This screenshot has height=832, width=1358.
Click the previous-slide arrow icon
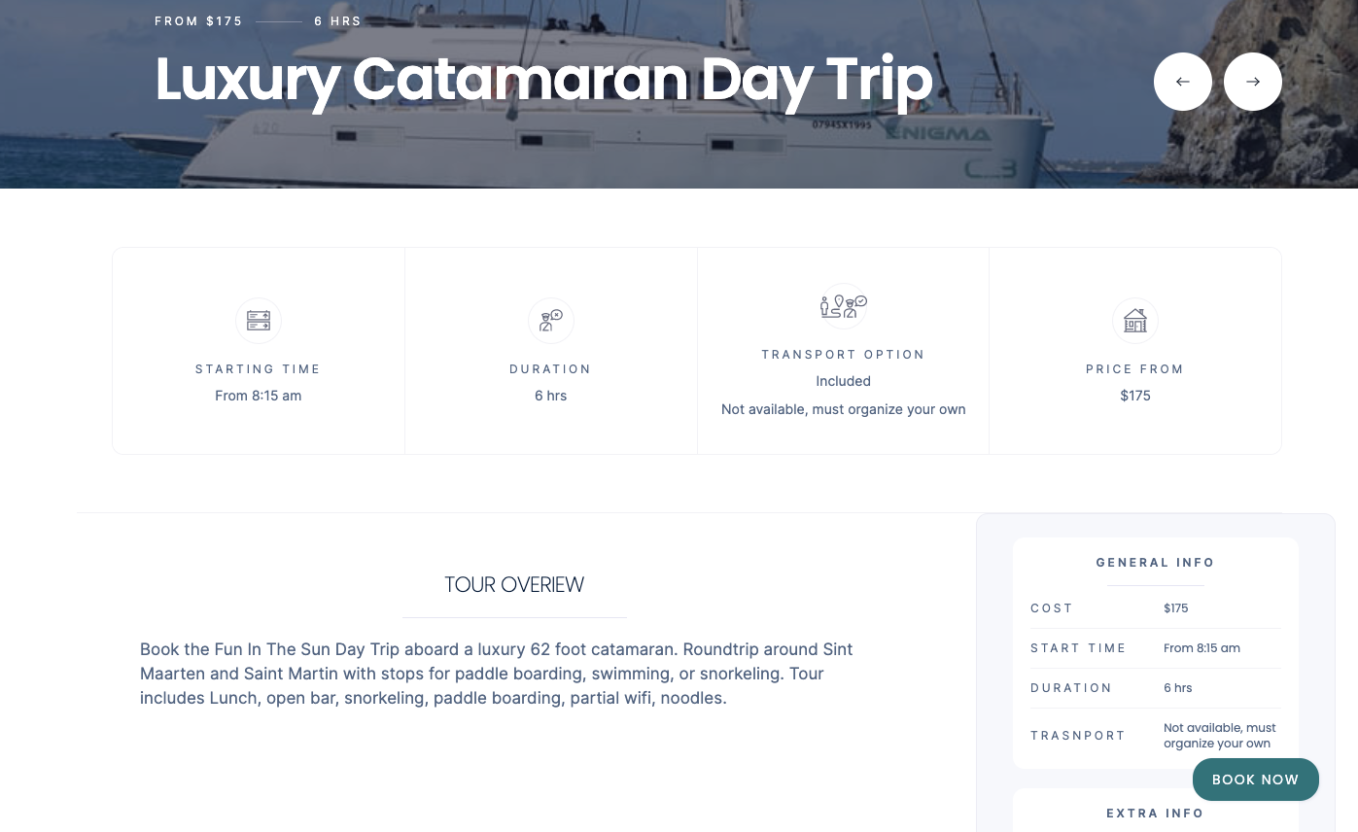click(1183, 82)
